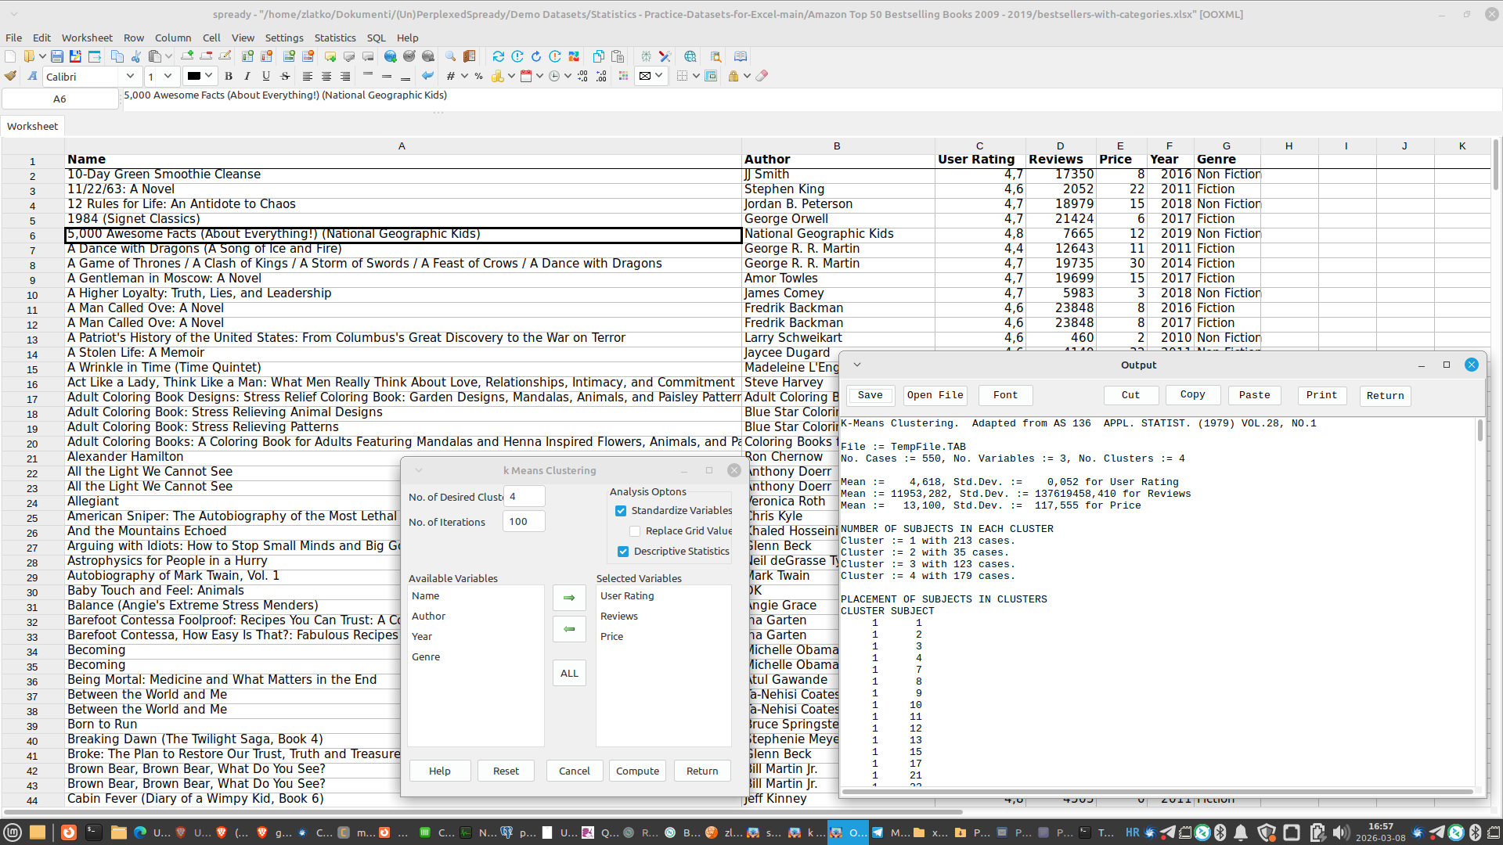This screenshot has width=1503, height=845.
Task: Click green arrow to add variable
Action: pyautogui.click(x=569, y=598)
